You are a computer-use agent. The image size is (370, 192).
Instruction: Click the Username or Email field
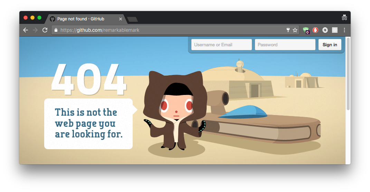[221, 45]
